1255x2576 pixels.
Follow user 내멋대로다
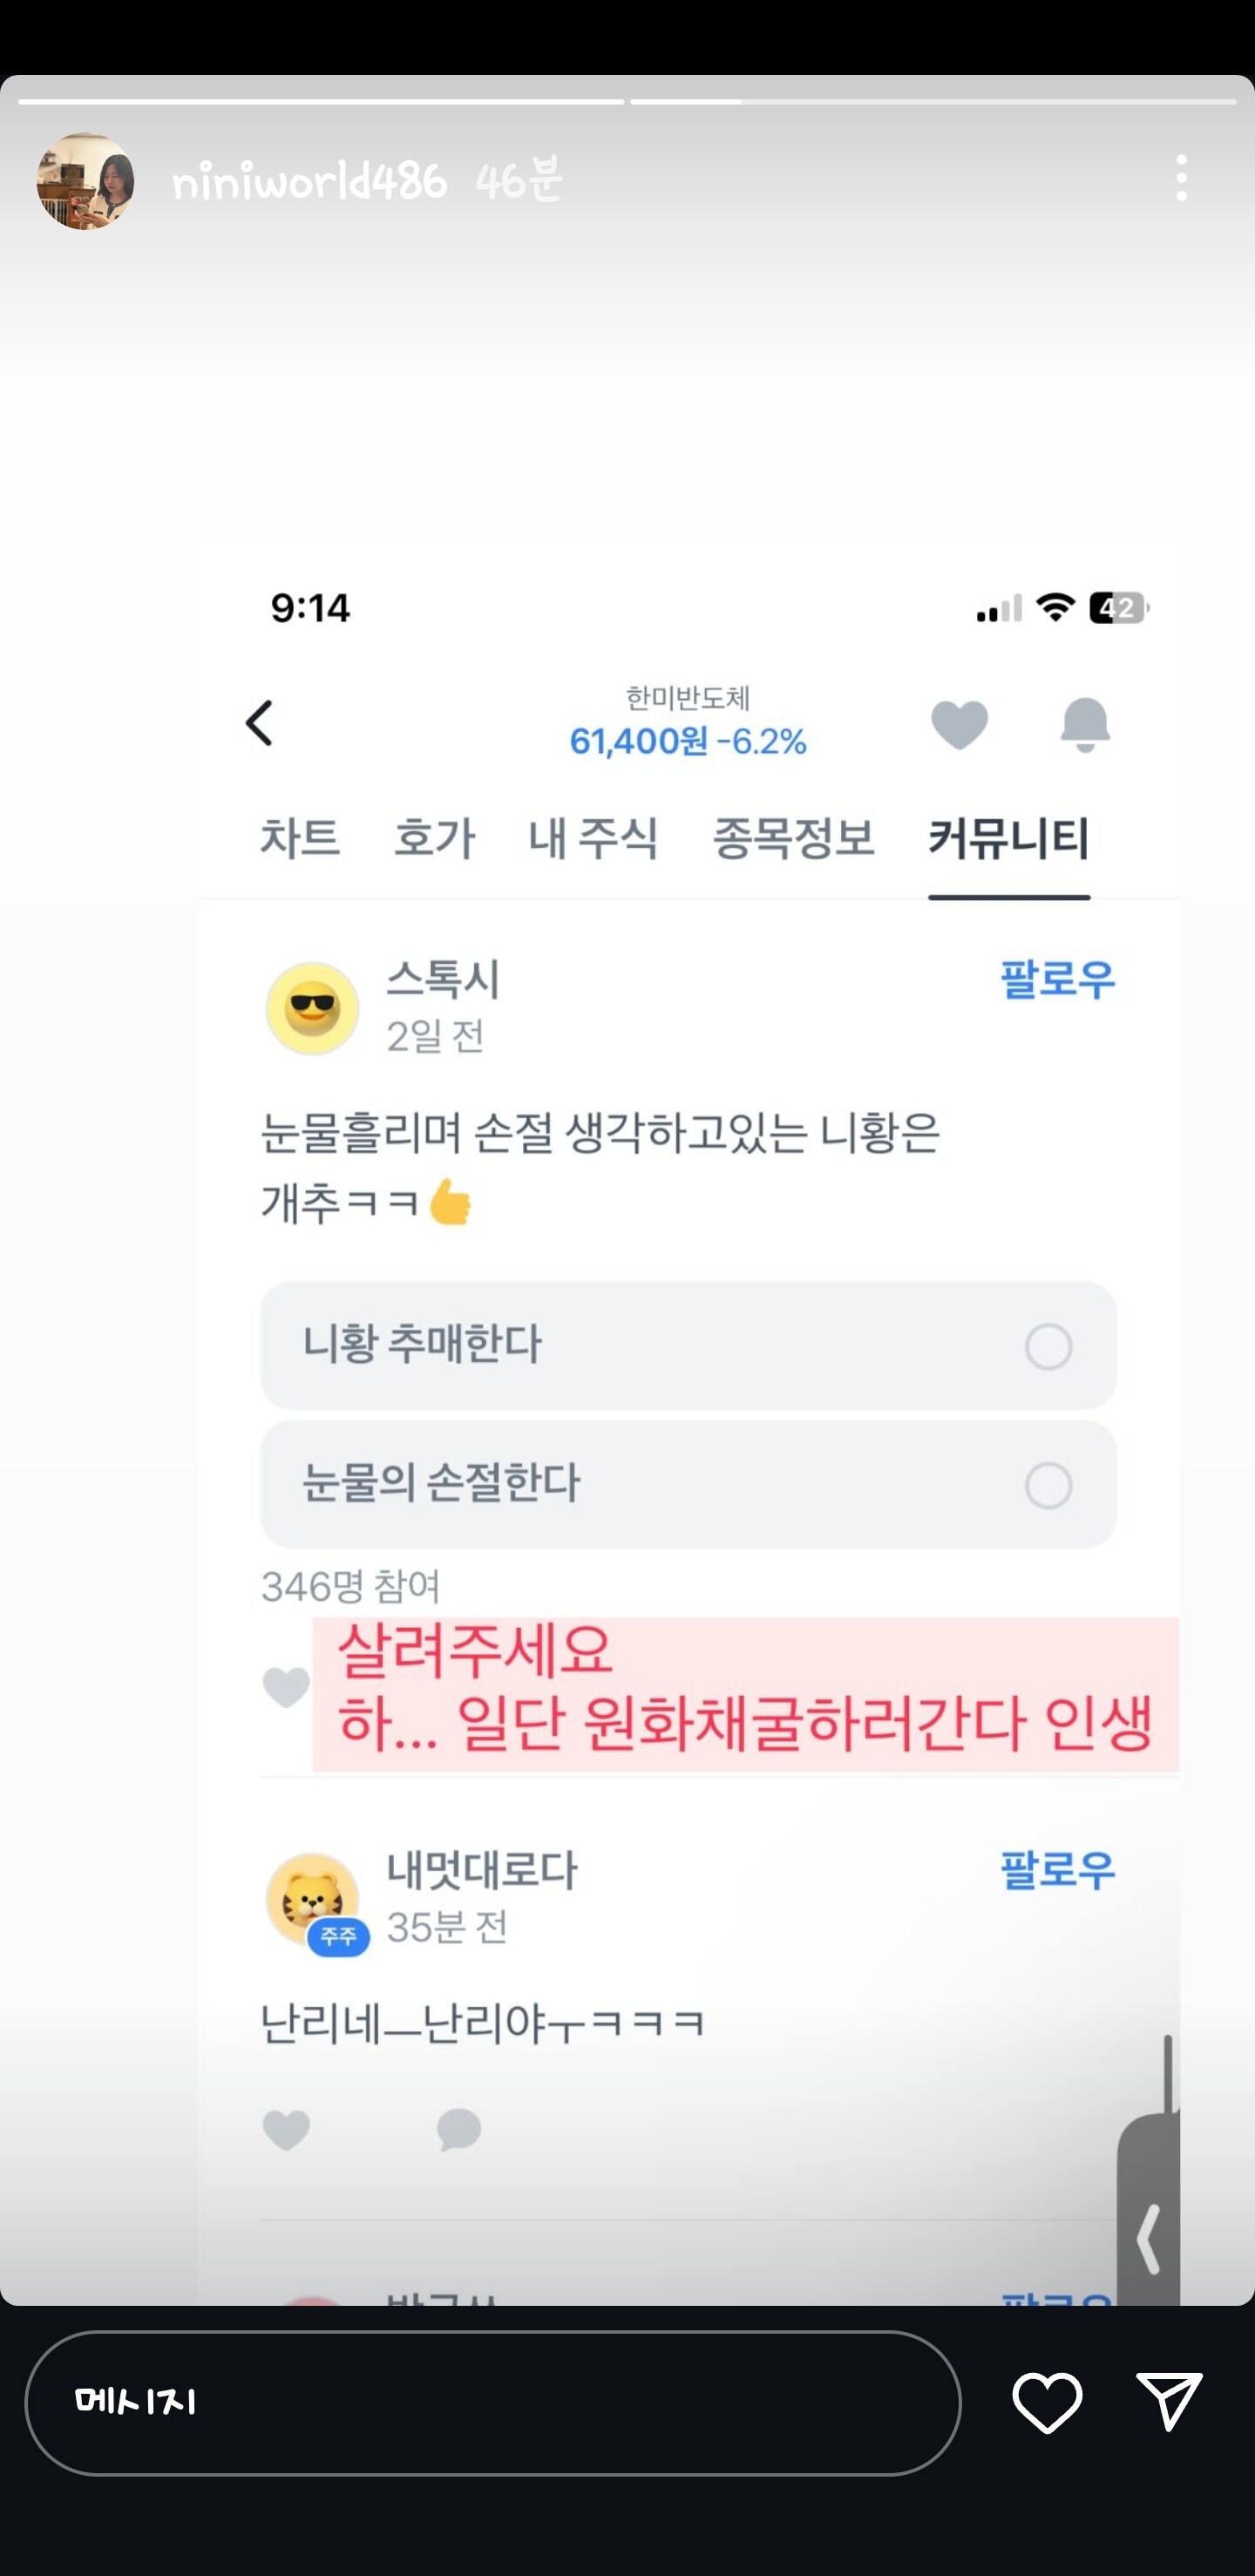(1057, 1870)
